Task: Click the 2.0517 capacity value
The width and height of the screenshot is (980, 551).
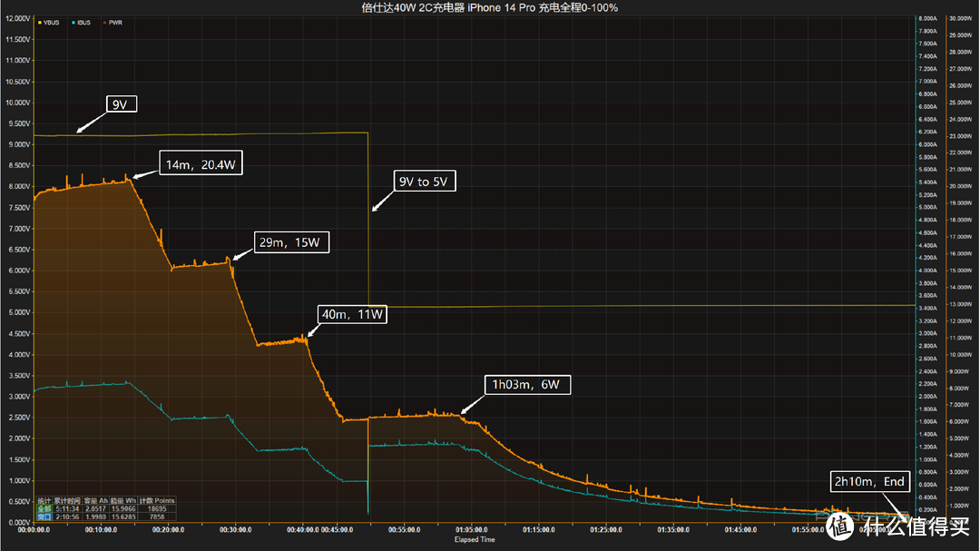Action: point(95,509)
